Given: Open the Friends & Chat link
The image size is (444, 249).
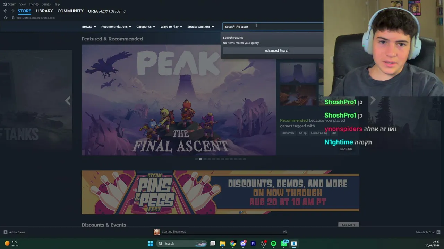Looking at the screenshot, I should tap(425, 232).
